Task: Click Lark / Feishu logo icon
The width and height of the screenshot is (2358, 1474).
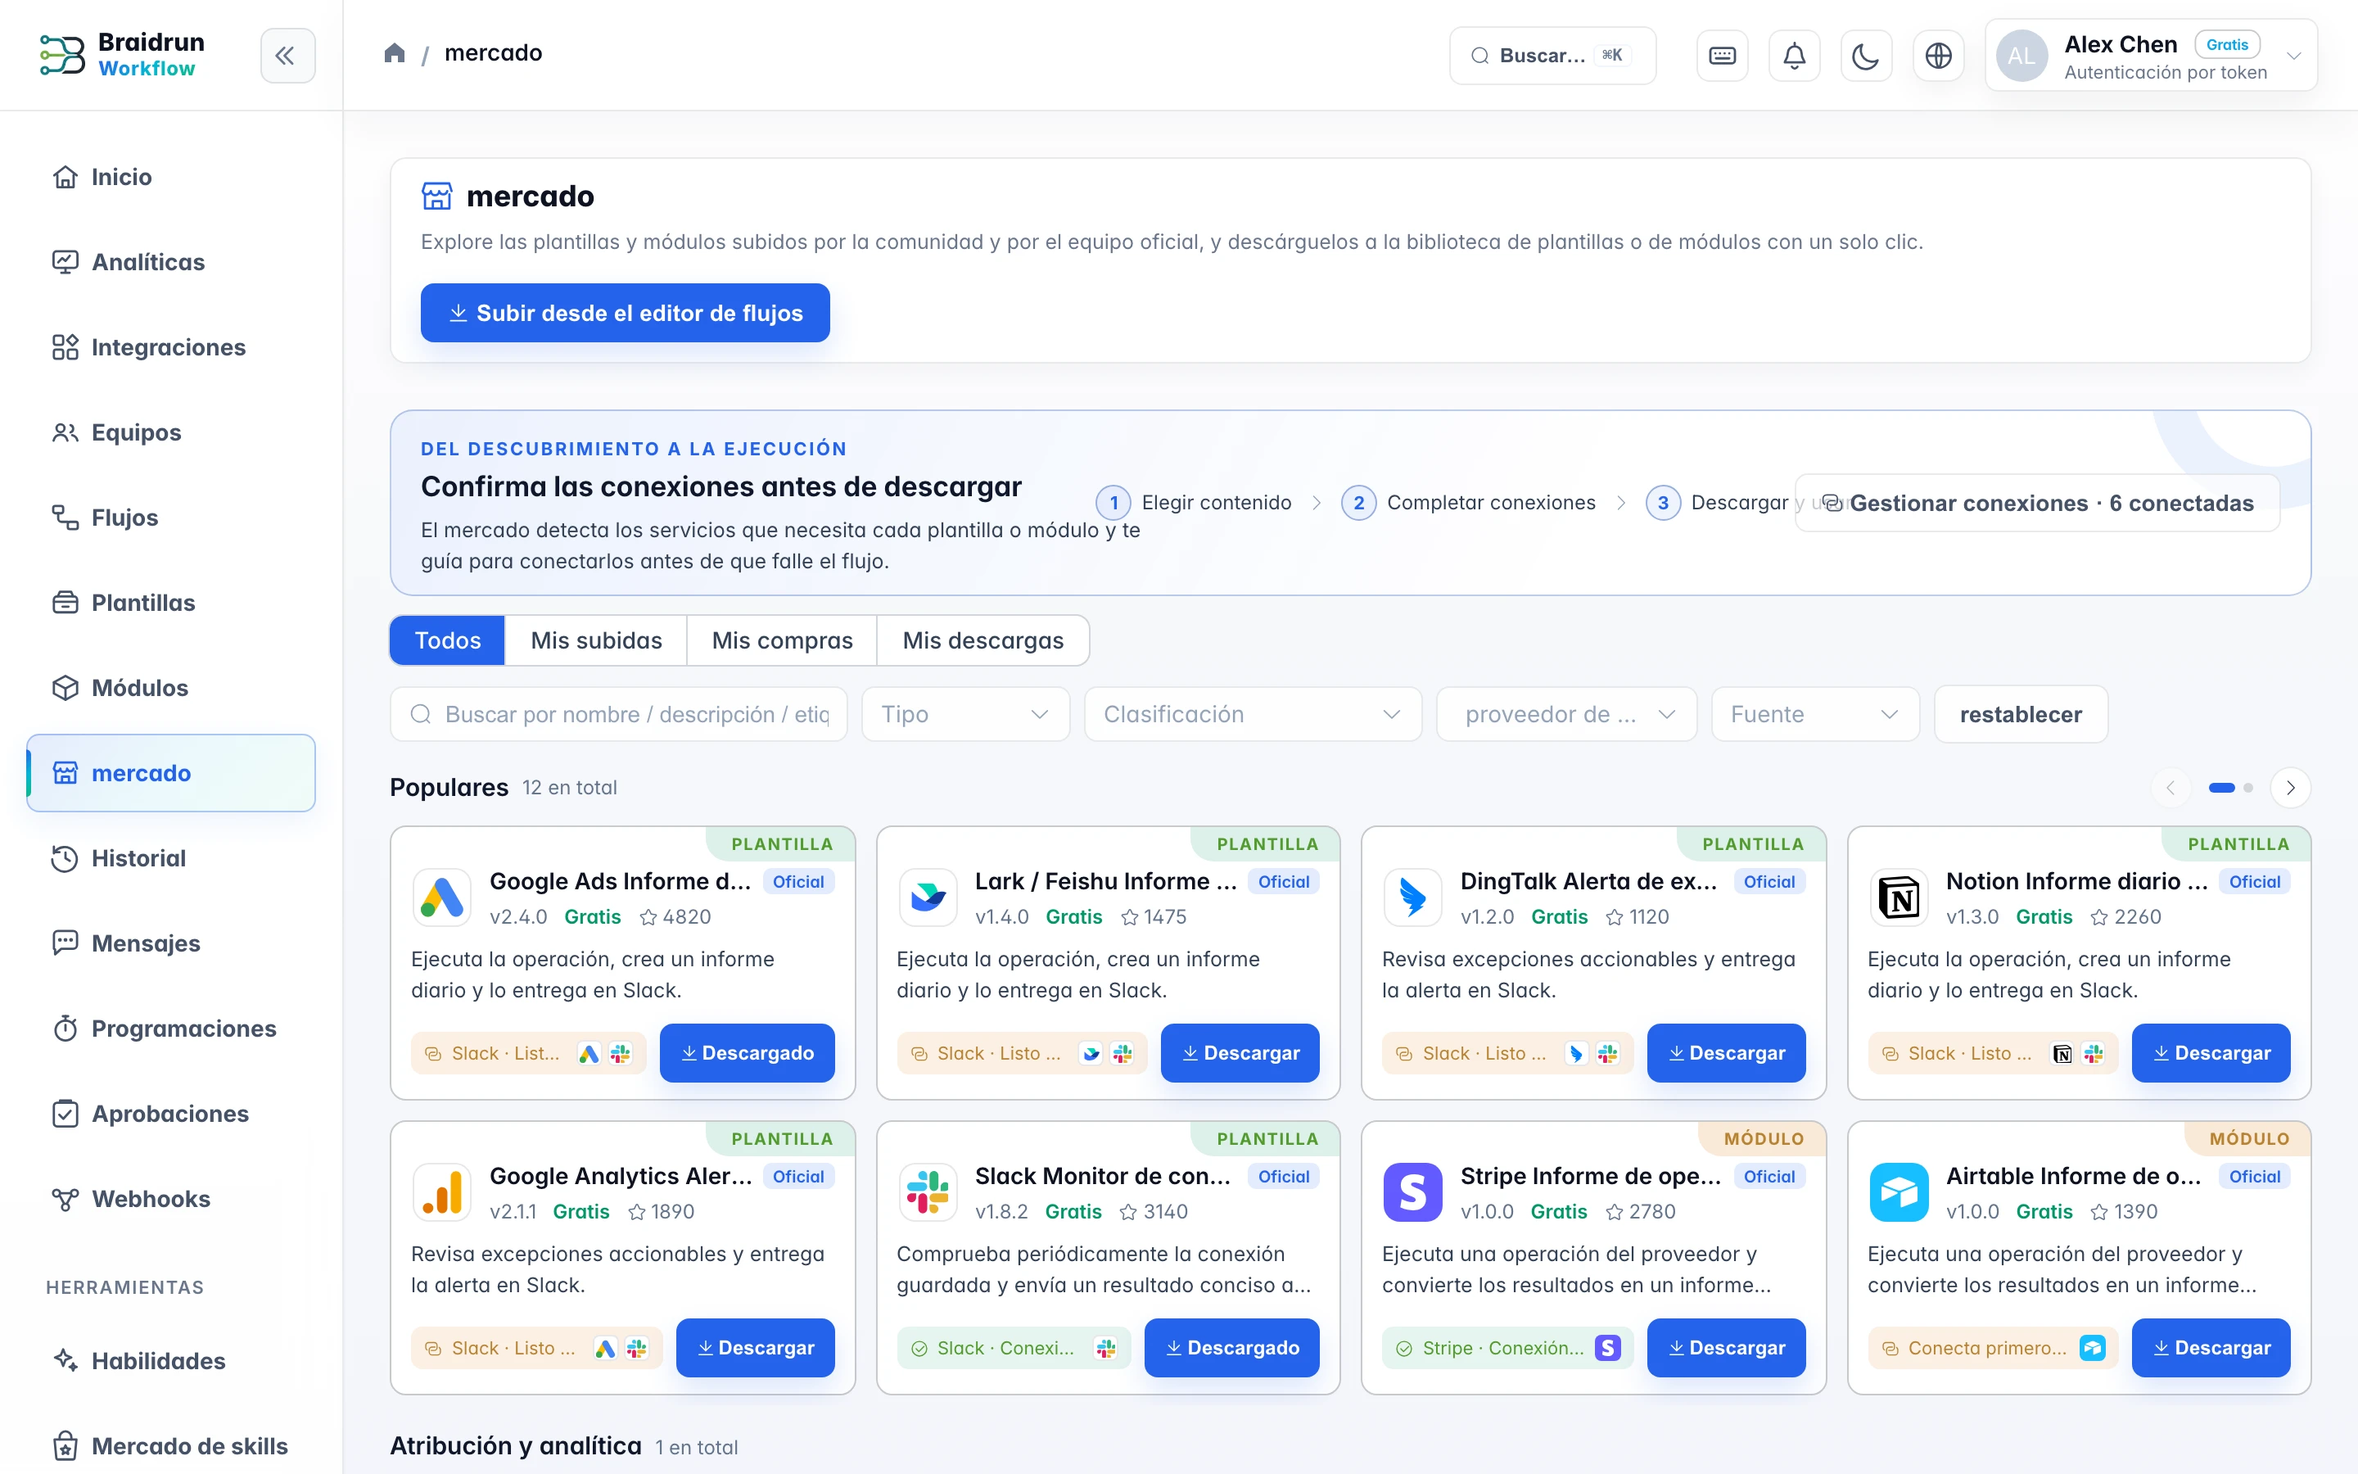Action: [928, 897]
